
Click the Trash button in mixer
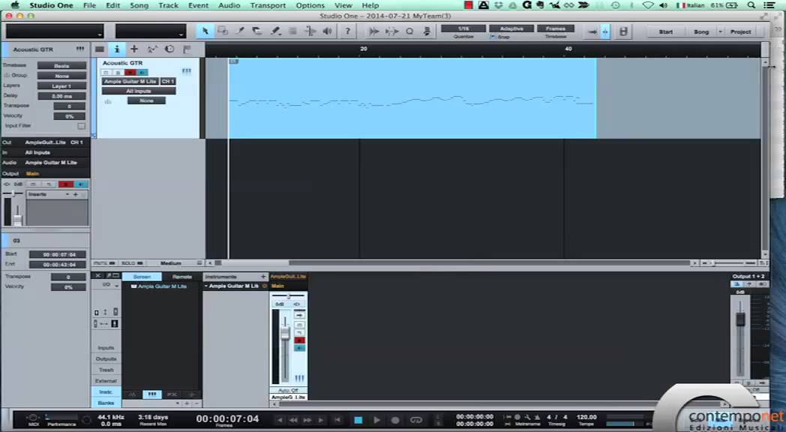(x=106, y=370)
